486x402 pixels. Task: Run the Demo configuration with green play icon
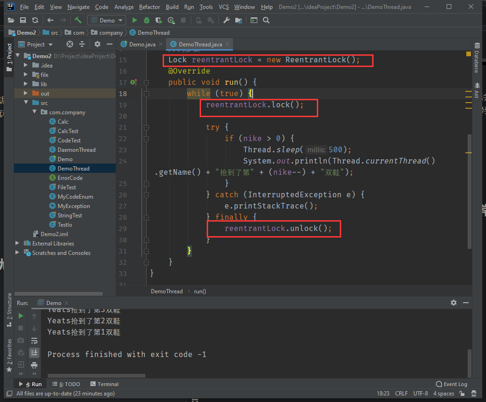135,21
